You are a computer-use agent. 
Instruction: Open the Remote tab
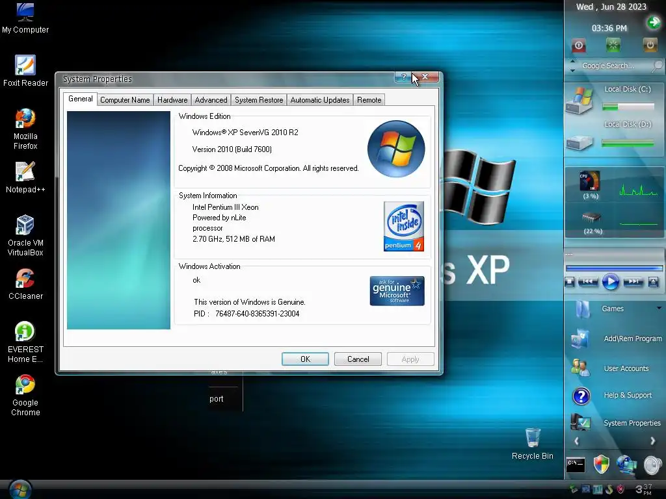tap(369, 100)
